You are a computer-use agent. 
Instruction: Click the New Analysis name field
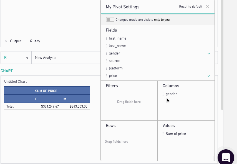46,58
